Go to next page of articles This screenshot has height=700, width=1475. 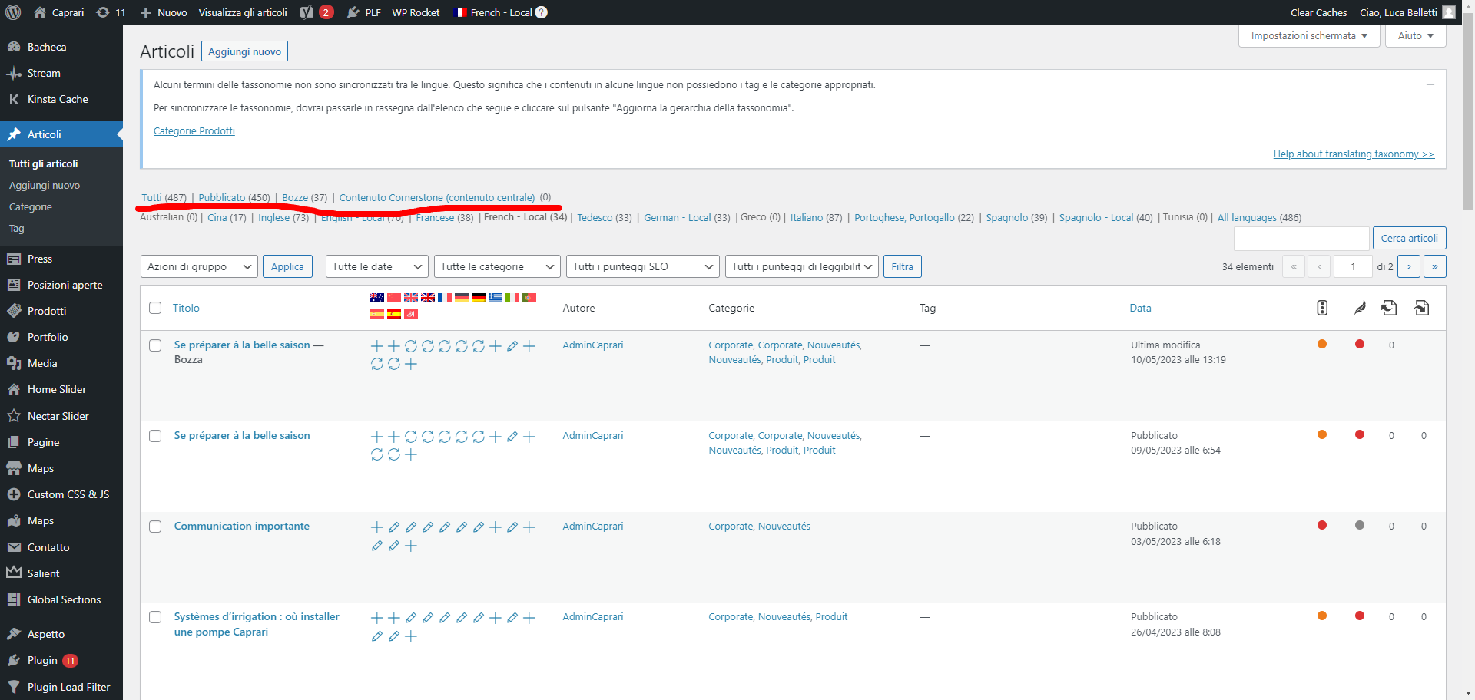point(1409,266)
